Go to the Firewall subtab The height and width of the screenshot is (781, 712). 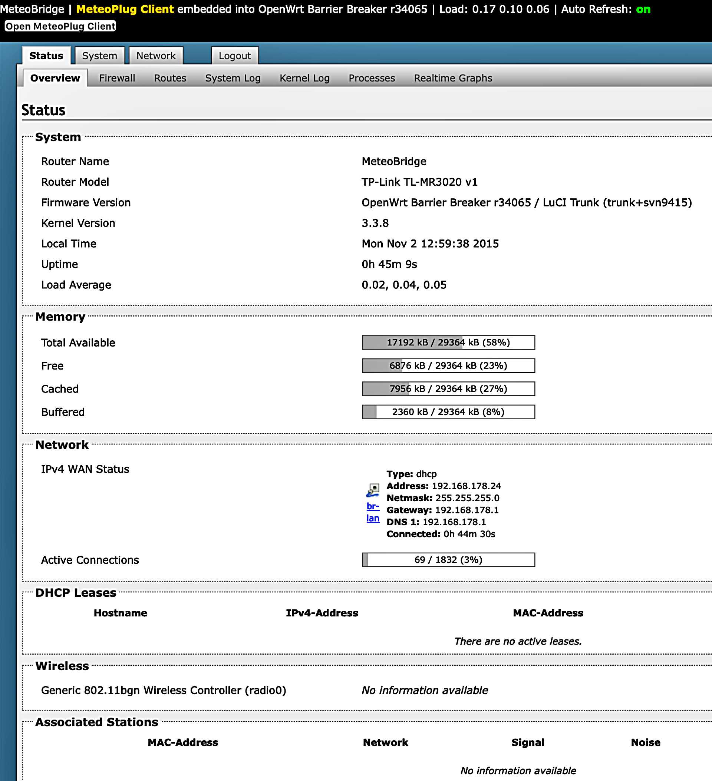(x=117, y=78)
